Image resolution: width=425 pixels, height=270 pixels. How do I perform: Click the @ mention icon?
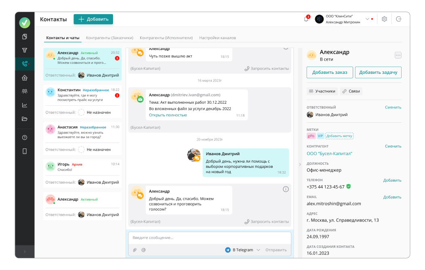[x=143, y=250]
